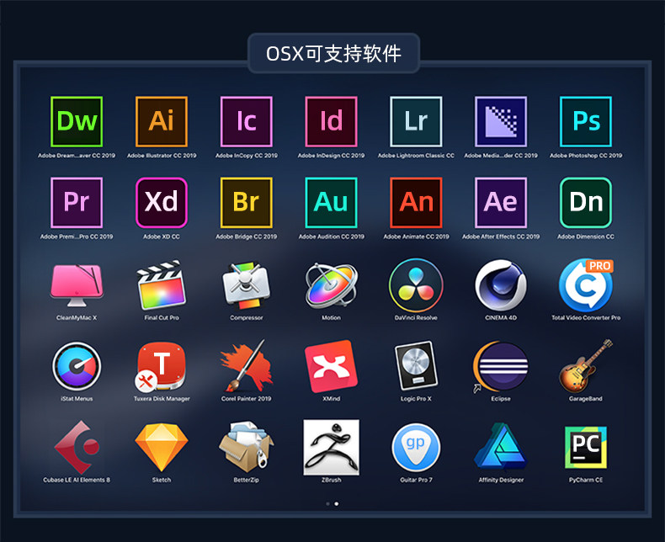Launch Final Cut Pro
This screenshot has height=542, width=665.
point(162,284)
